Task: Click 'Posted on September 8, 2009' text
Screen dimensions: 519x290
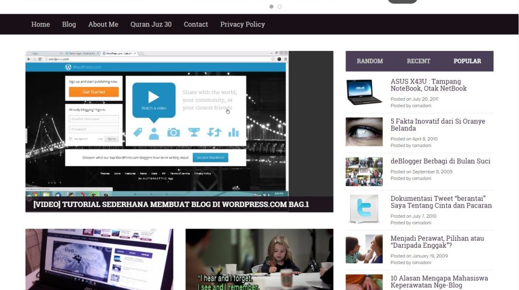Action: click(x=421, y=171)
